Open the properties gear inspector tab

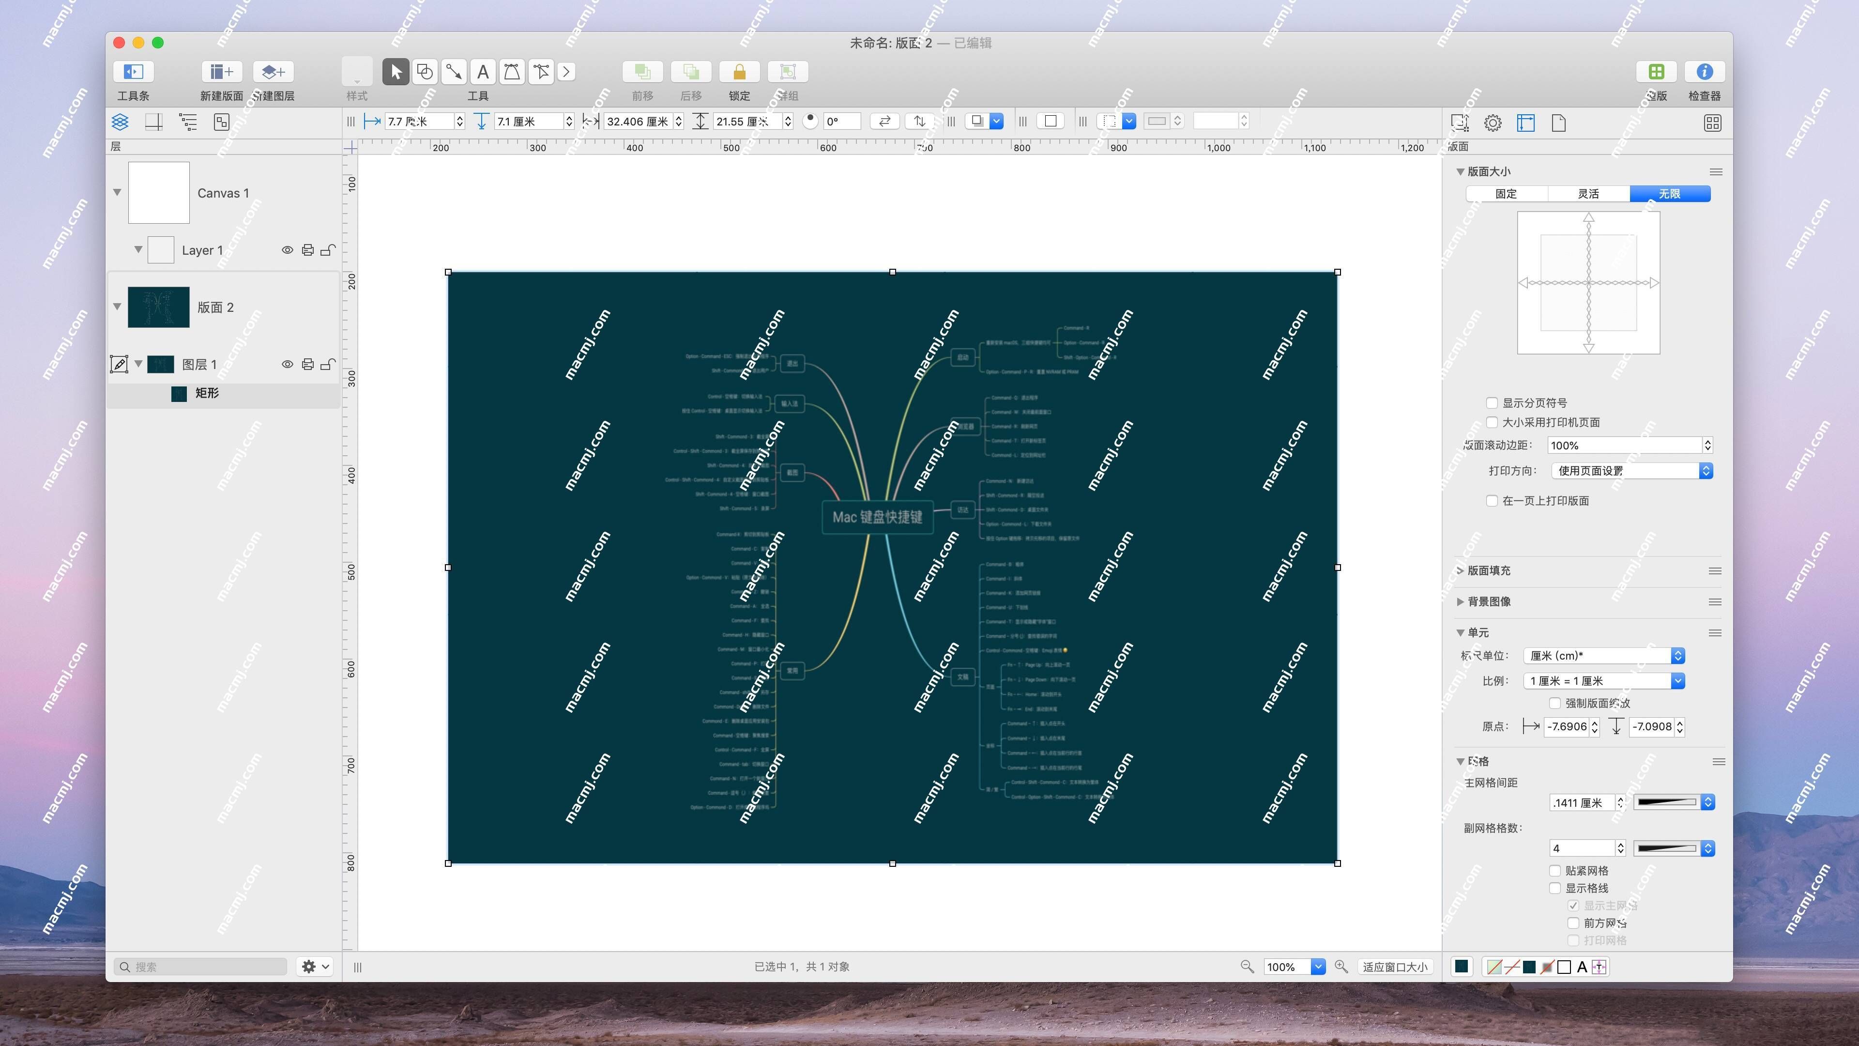pyautogui.click(x=1493, y=123)
